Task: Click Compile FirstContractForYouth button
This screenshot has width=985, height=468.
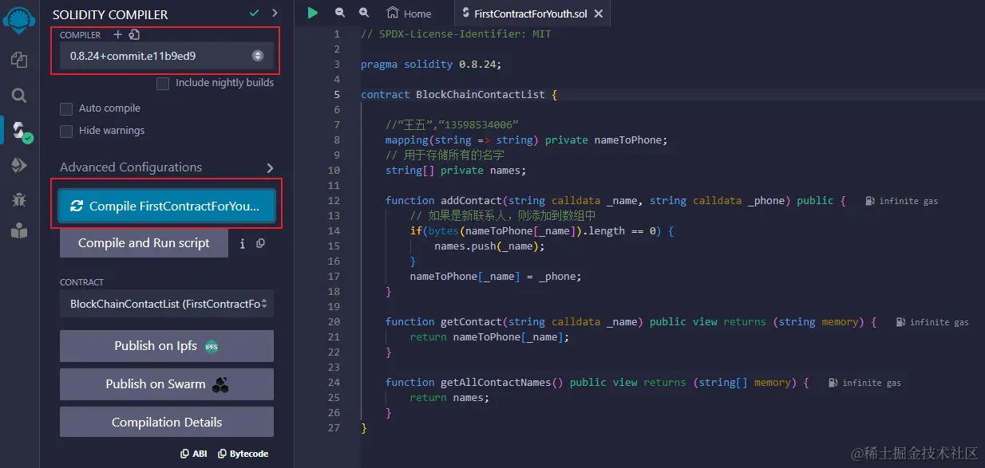Action: click(x=167, y=206)
